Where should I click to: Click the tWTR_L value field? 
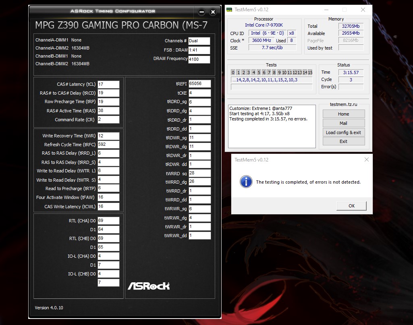(x=108, y=171)
